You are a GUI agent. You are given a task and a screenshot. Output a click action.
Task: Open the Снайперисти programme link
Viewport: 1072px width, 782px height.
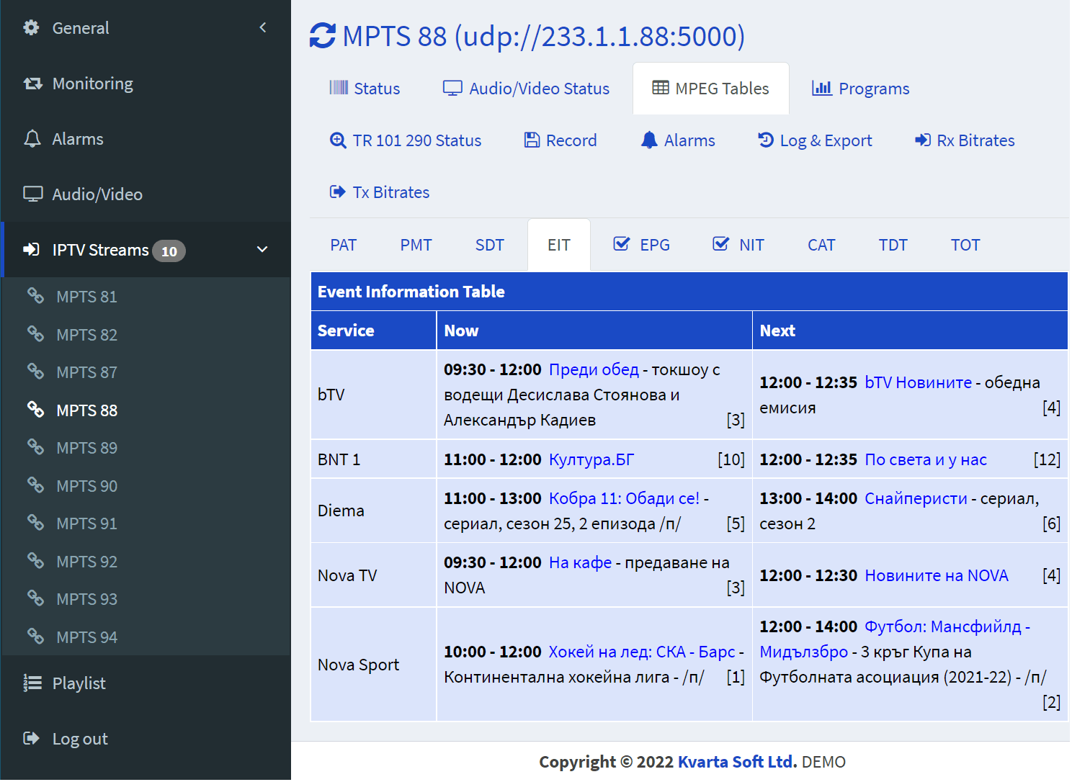tap(916, 498)
